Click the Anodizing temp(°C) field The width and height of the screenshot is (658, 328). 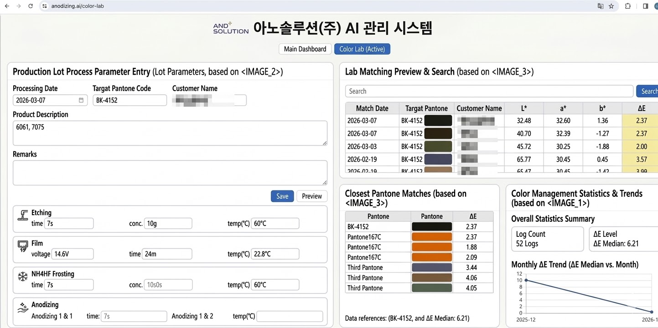[x=290, y=316]
